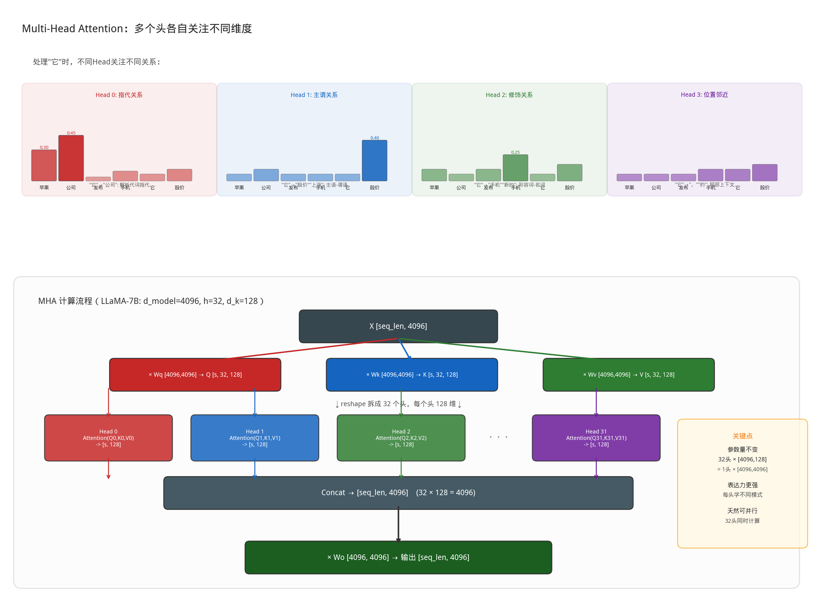The height and width of the screenshot is (602, 824).
Task: Click the 0.30 bar in Head 0 chart
Action: pos(44,165)
